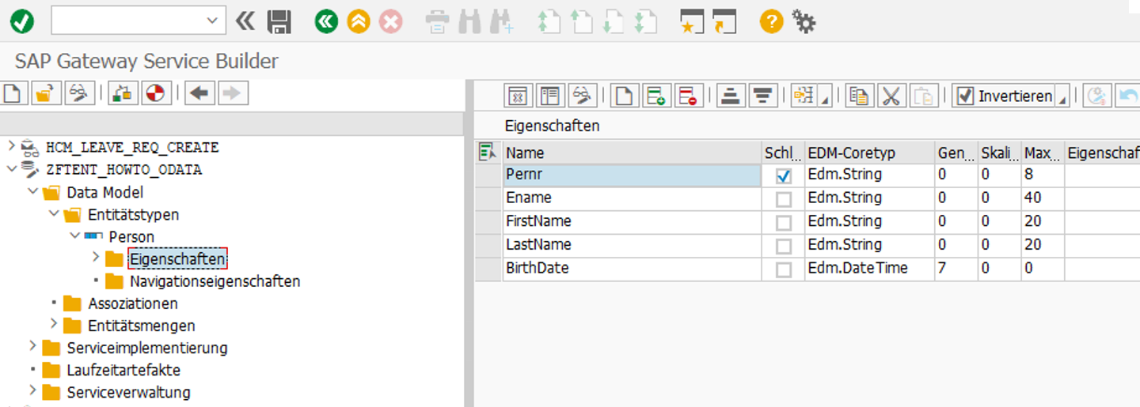This screenshot has height=407, width=1140.
Task: Click the Pernr name cell
Action: coord(632,175)
